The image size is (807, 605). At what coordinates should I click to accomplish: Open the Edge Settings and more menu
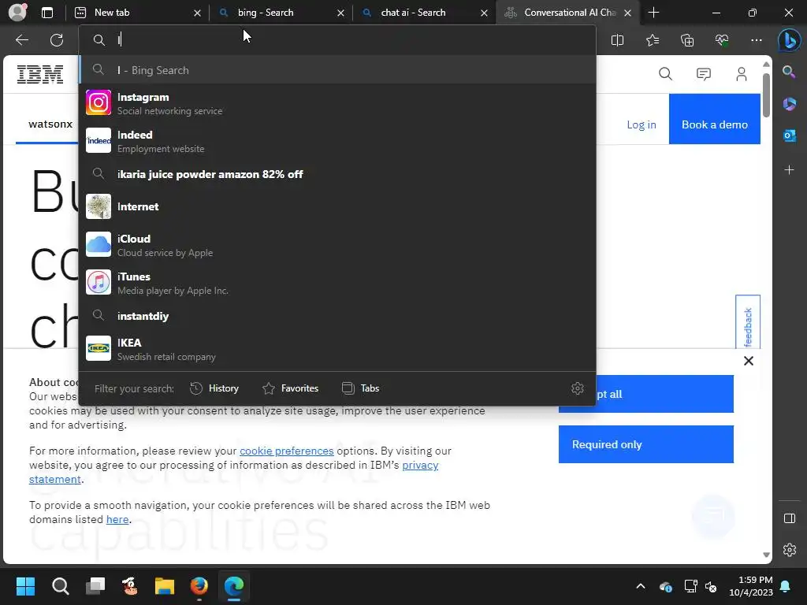point(756,40)
